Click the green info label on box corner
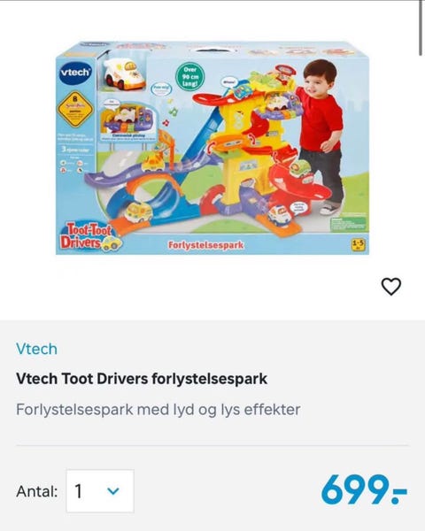 [x=349, y=223]
